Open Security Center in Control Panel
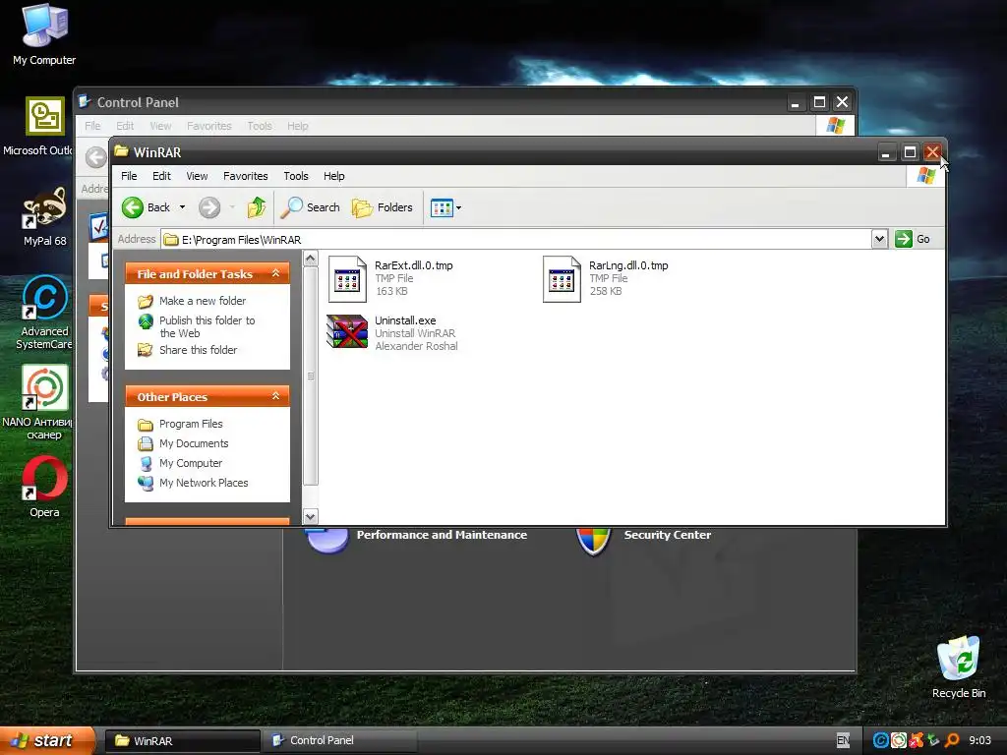The height and width of the screenshot is (755, 1007). 668,535
